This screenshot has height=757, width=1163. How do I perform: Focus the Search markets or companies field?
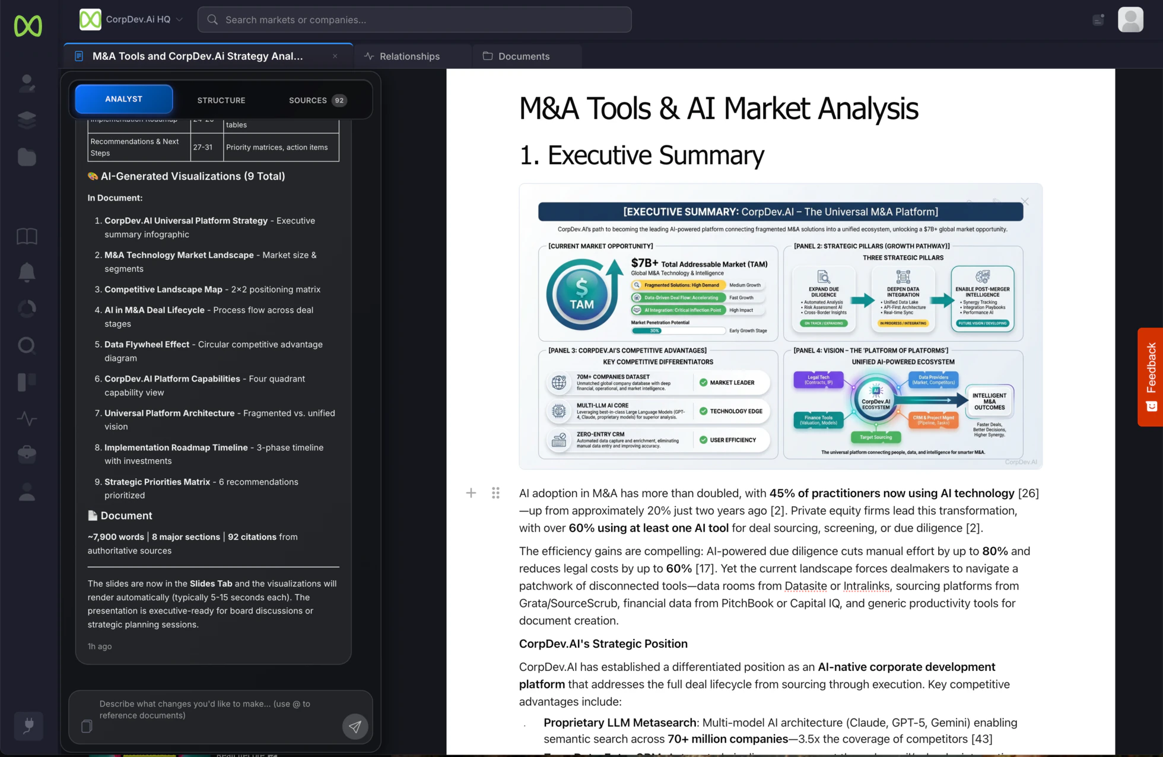coord(414,20)
